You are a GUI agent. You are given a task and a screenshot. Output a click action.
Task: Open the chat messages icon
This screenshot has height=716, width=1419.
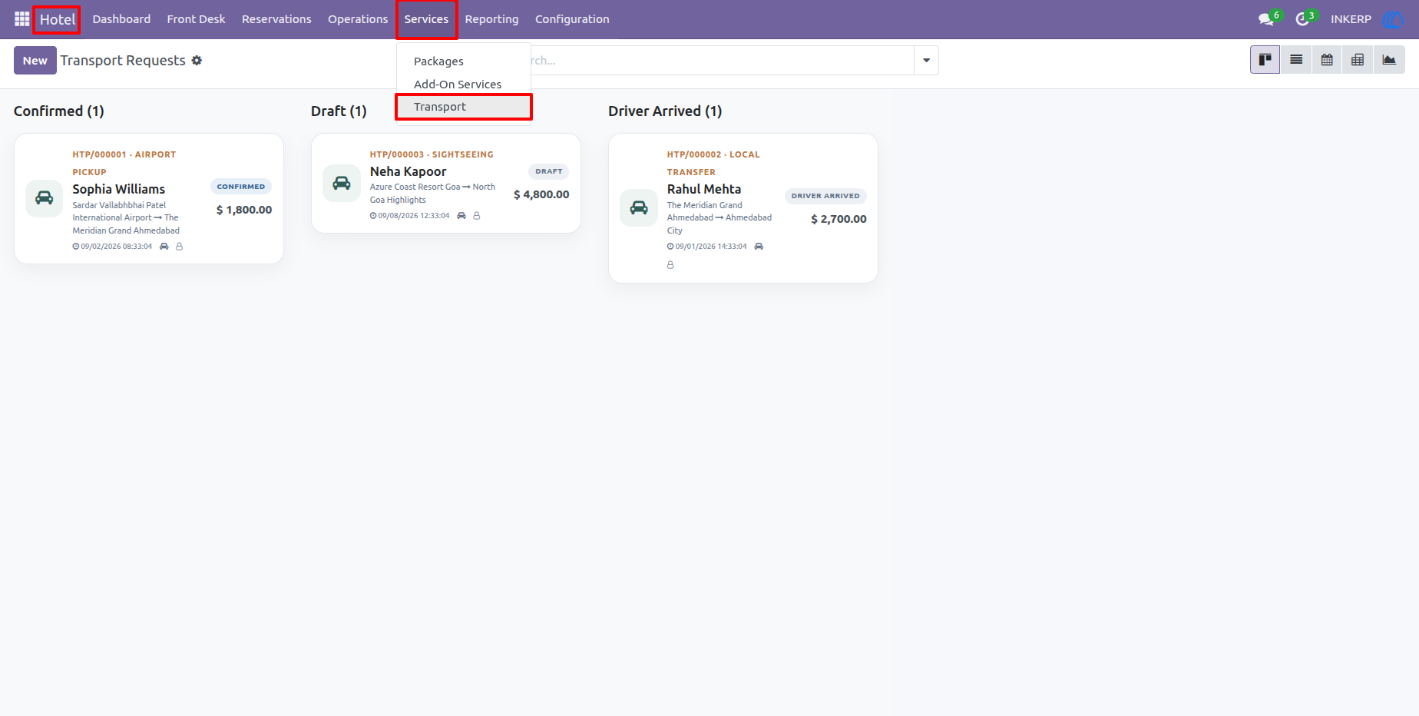coord(1266,19)
